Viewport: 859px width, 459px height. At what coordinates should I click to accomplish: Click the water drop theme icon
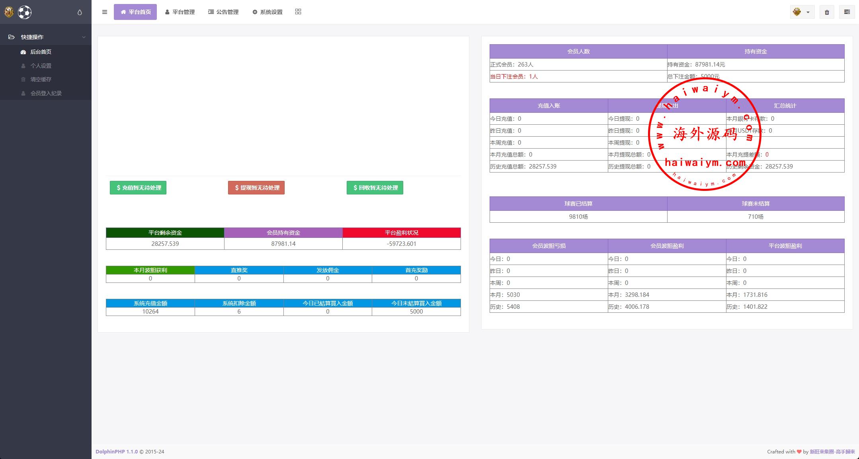pyautogui.click(x=80, y=12)
